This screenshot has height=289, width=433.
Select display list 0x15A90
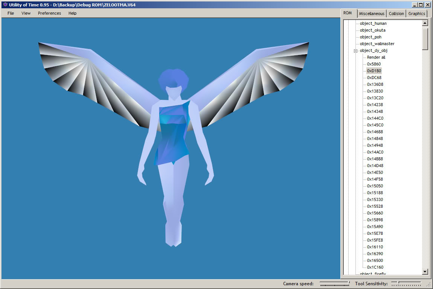(x=375, y=226)
